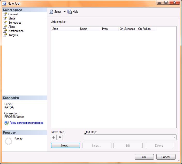182x164 pixels.
Task: Click the KATOA server name
Action: (x=9, y=107)
